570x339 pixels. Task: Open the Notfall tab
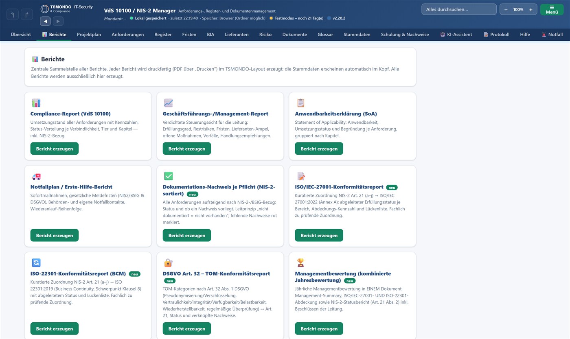[552, 35]
